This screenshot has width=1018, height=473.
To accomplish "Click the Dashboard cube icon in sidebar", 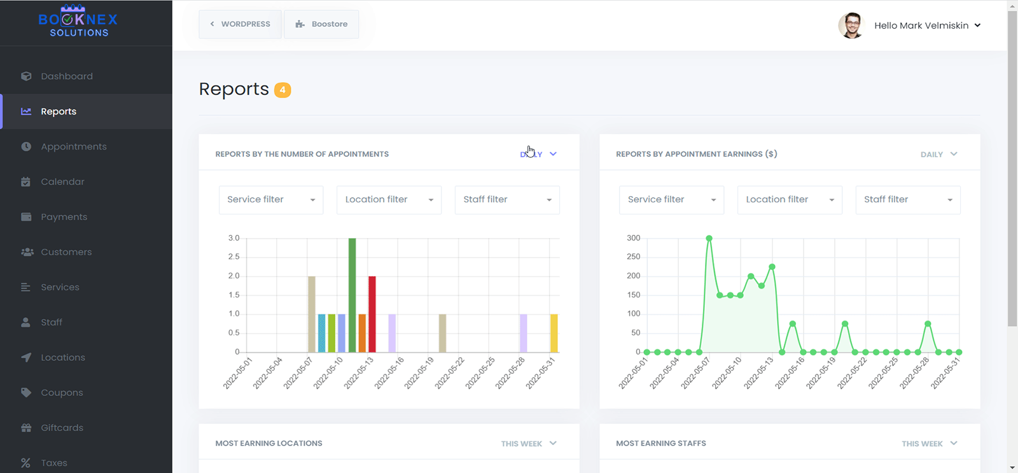I will pos(26,76).
